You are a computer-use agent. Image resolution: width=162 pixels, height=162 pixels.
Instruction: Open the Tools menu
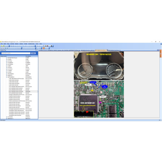tap(37, 44)
